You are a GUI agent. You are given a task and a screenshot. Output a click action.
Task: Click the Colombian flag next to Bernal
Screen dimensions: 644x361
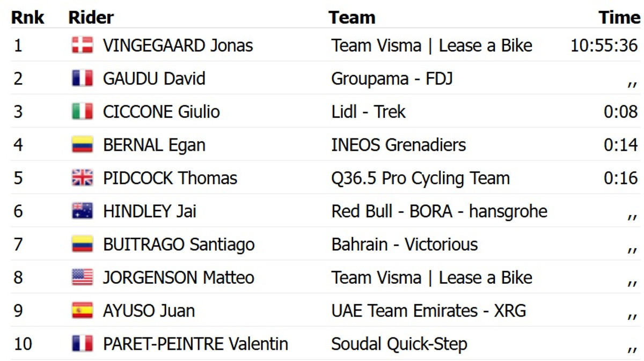click(82, 145)
